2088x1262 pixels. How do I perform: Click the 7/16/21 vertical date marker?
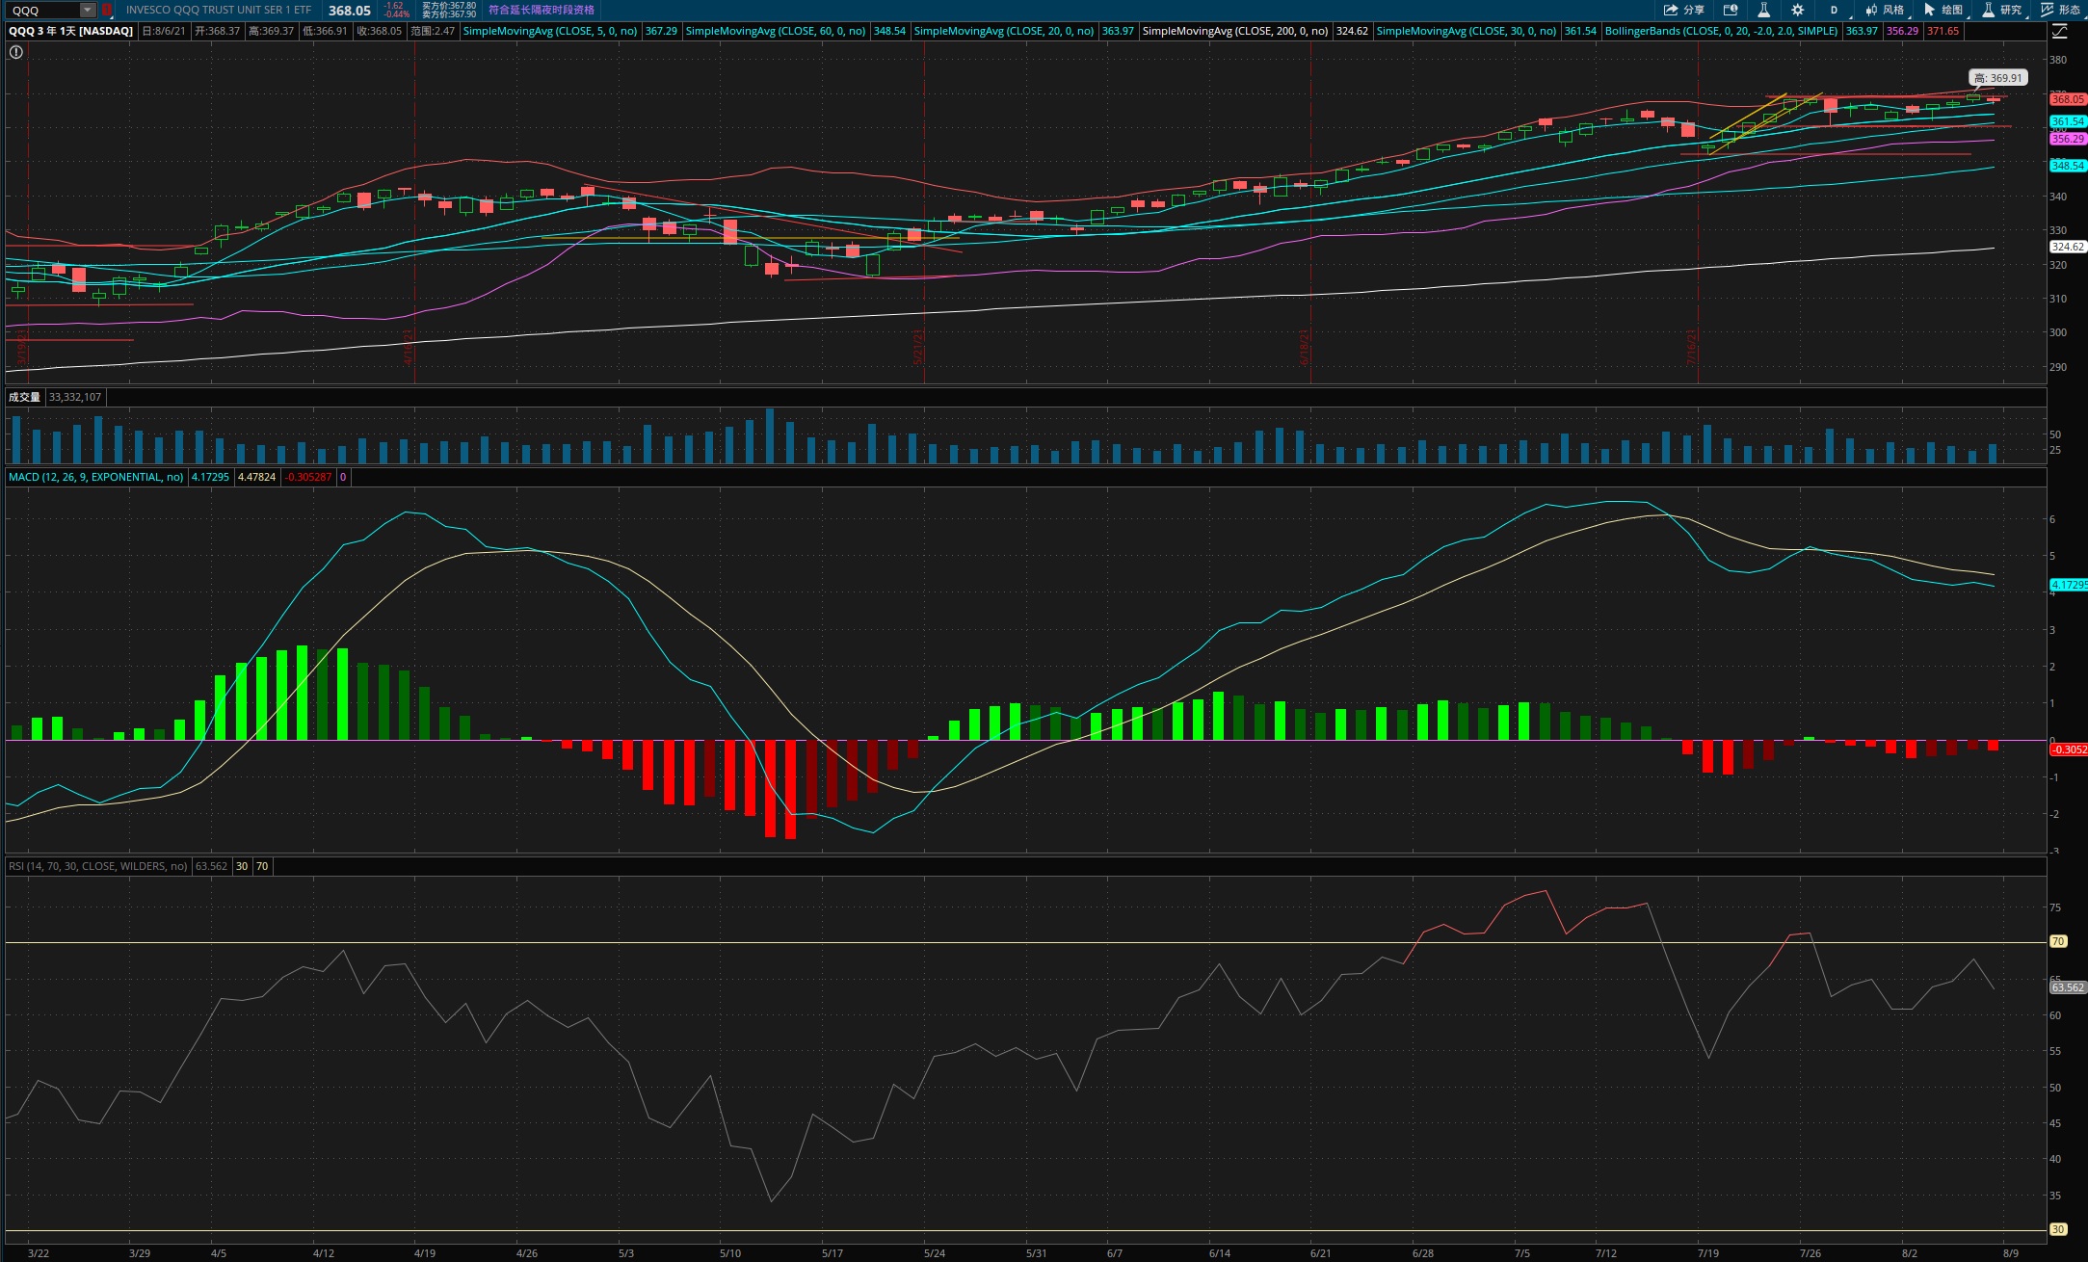pos(1691,347)
